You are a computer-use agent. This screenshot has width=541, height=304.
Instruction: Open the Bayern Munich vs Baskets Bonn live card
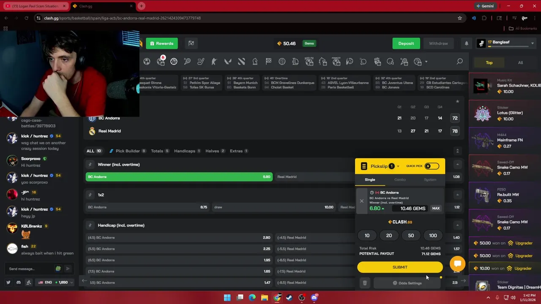click(242, 83)
